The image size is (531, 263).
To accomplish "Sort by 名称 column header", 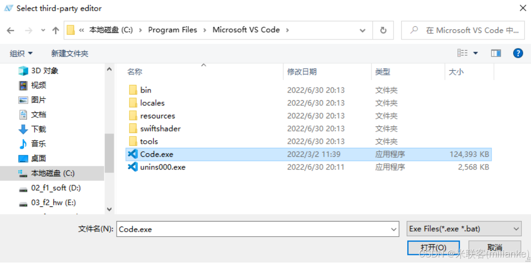I will click(135, 72).
